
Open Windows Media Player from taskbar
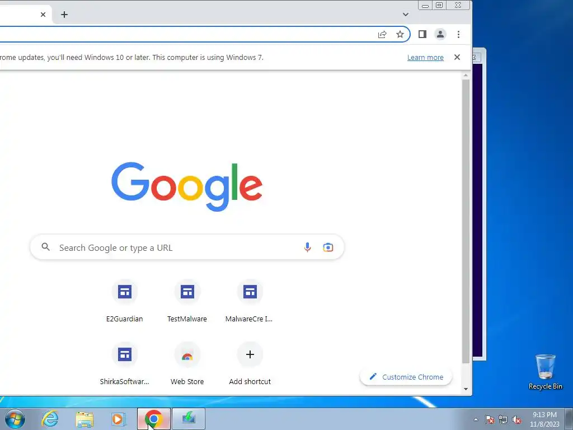tap(119, 419)
